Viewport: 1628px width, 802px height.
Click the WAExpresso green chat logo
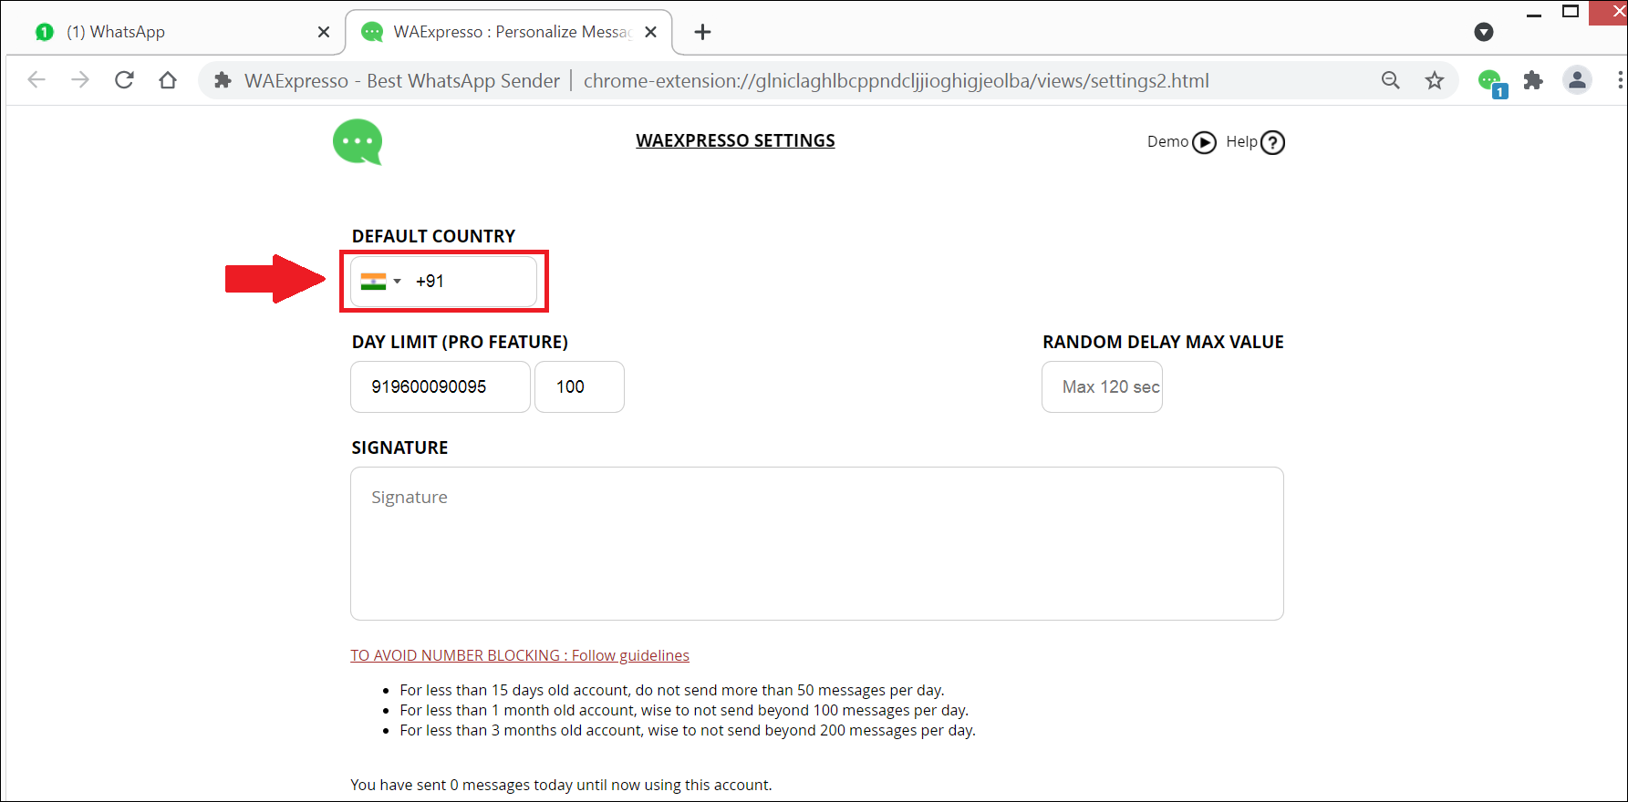(x=358, y=142)
